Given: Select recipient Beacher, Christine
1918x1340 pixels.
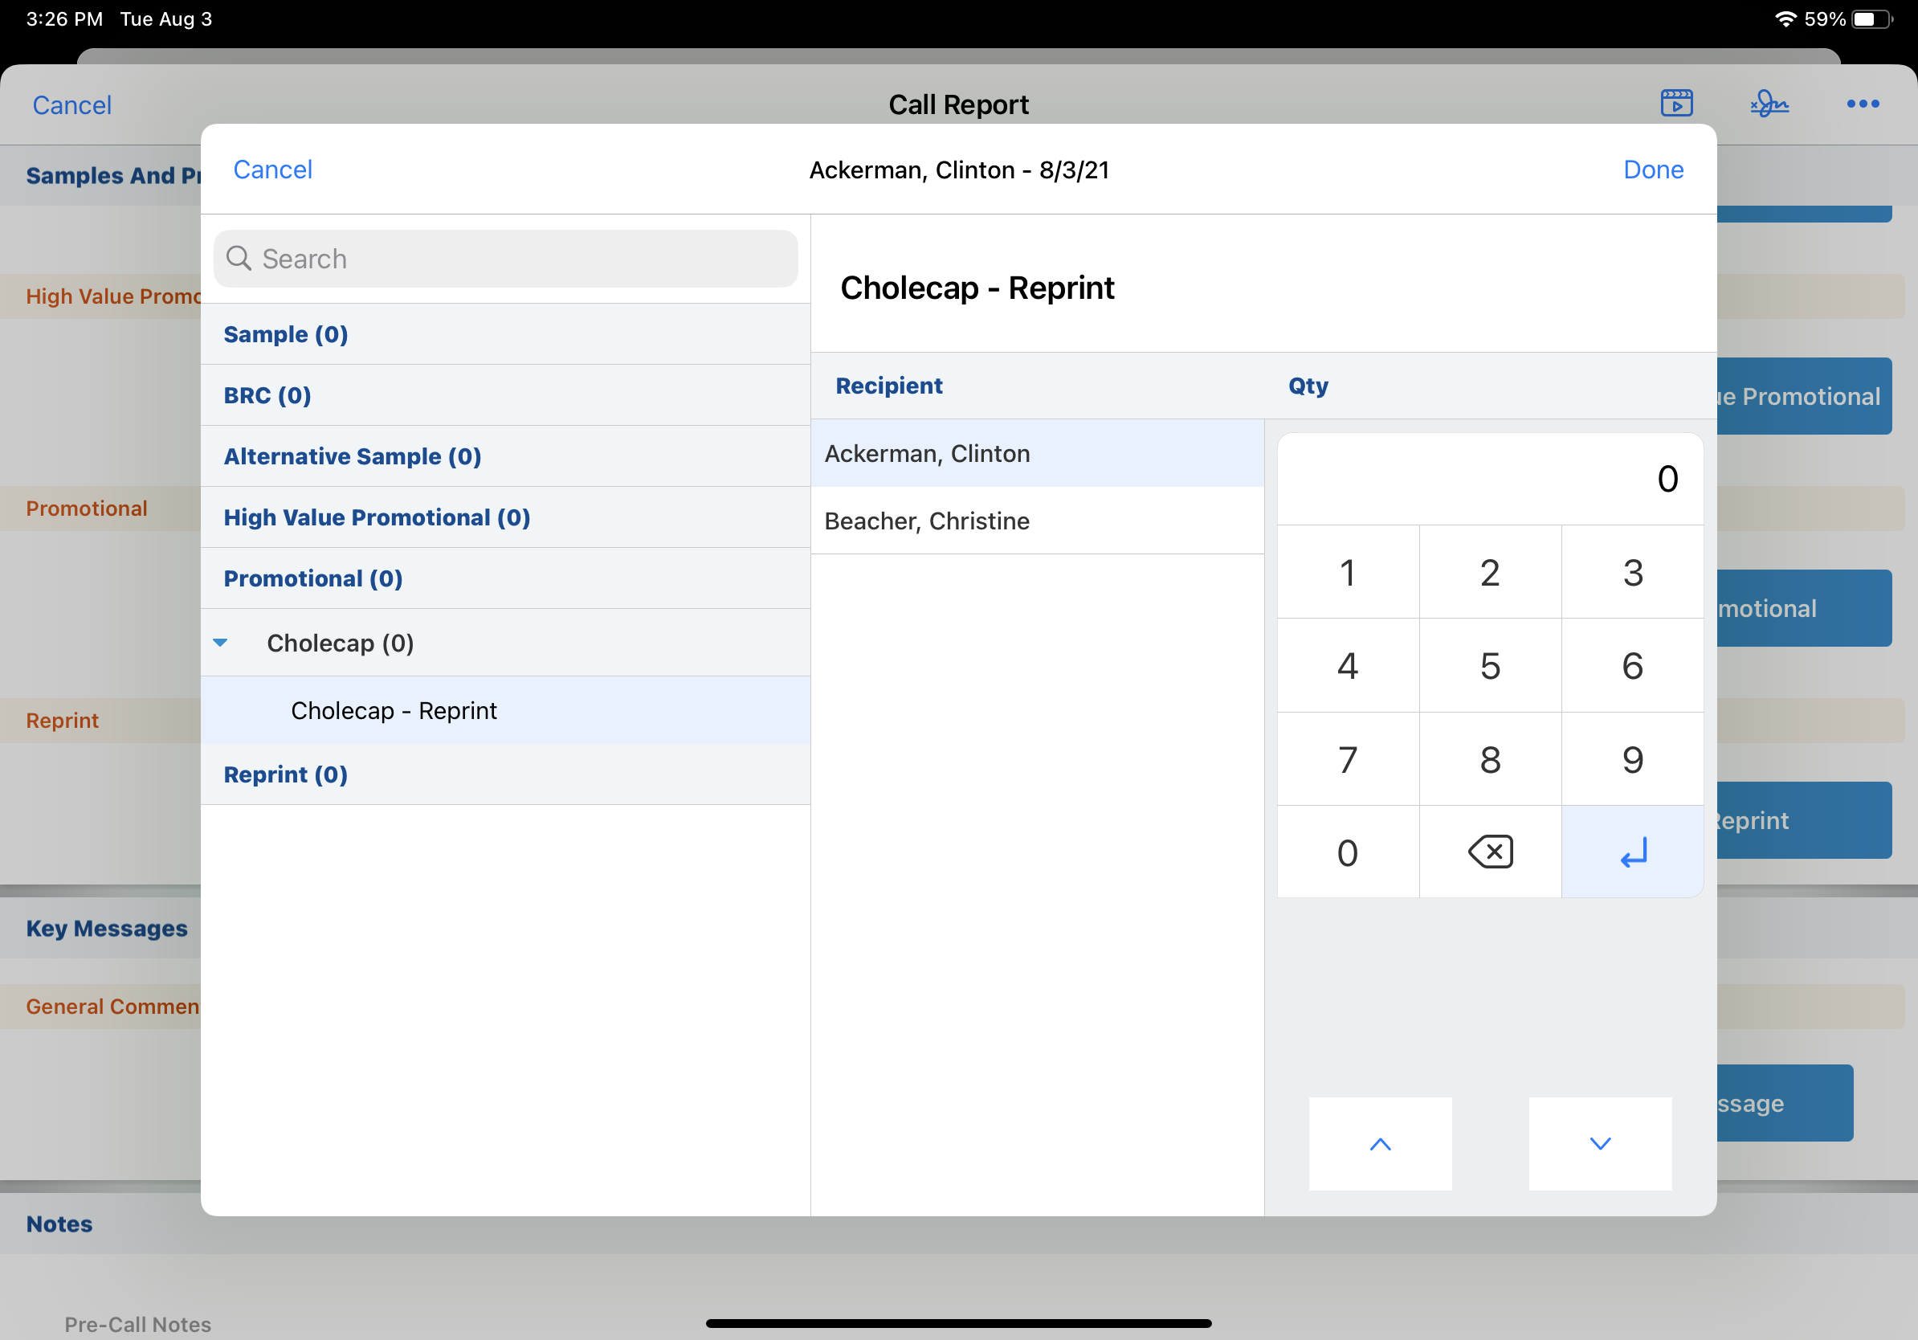Looking at the screenshot, I should 926,521.
